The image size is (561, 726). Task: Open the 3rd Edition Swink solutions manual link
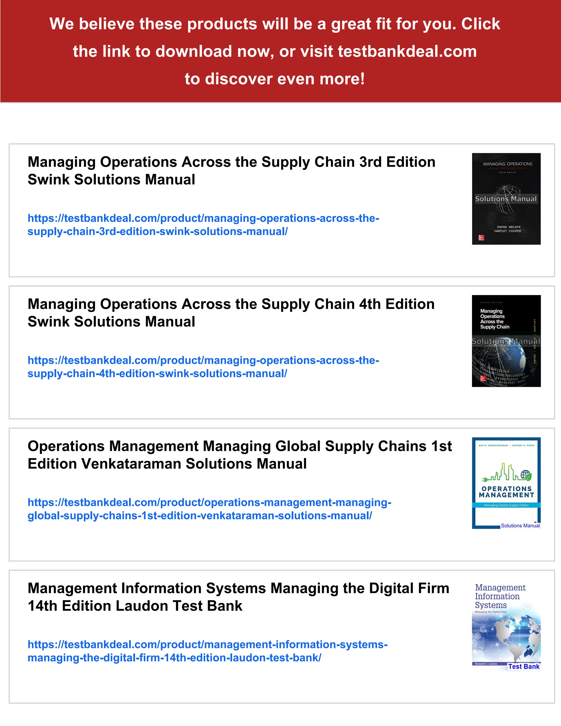pos(203,225)
